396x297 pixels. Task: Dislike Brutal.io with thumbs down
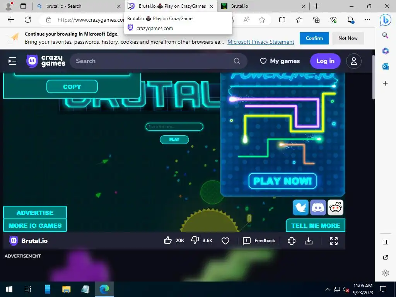[195, 241]
